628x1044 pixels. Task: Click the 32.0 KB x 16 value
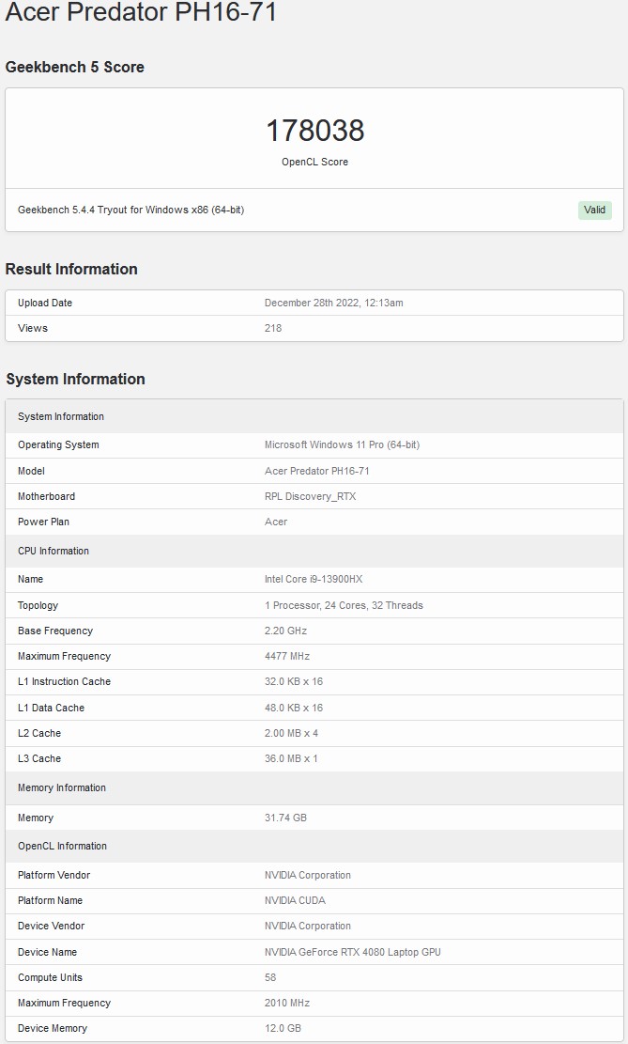294,682
